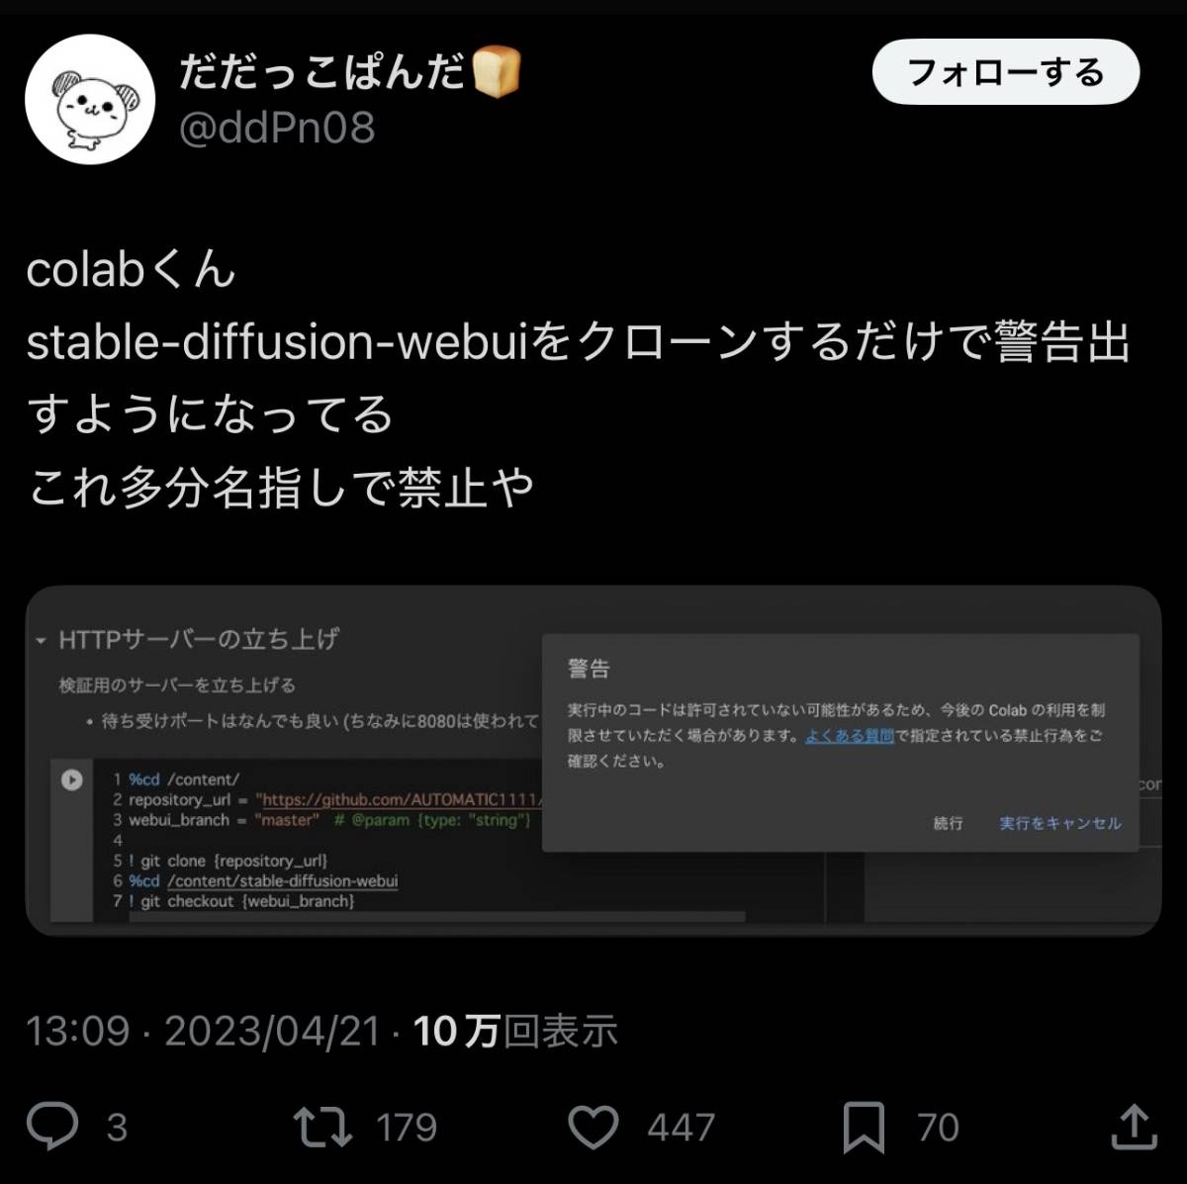
Task: Choose 続行 in the warning dialog
Action: (x=948, y=823)
